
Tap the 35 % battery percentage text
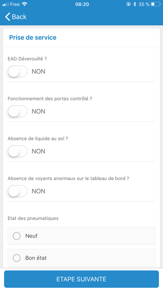(144, 4)
